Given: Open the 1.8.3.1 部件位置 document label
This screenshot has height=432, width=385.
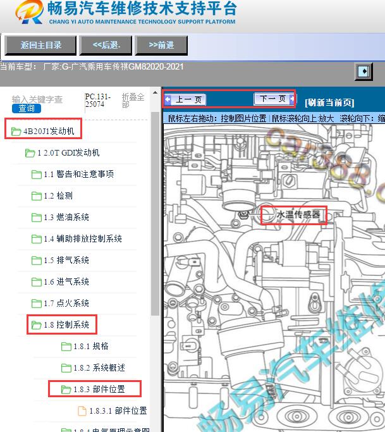Looking at the screenshot, I should tap(118, 410).
